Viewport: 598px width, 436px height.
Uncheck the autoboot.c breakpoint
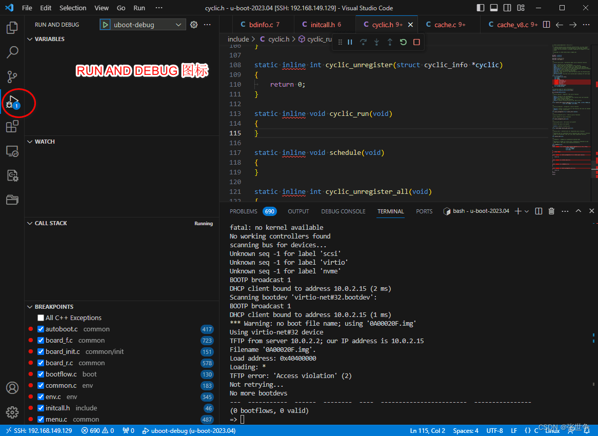coord(41,329)
